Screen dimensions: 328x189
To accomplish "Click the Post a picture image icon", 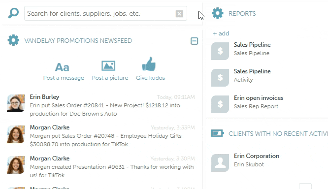I will point(108,66).
